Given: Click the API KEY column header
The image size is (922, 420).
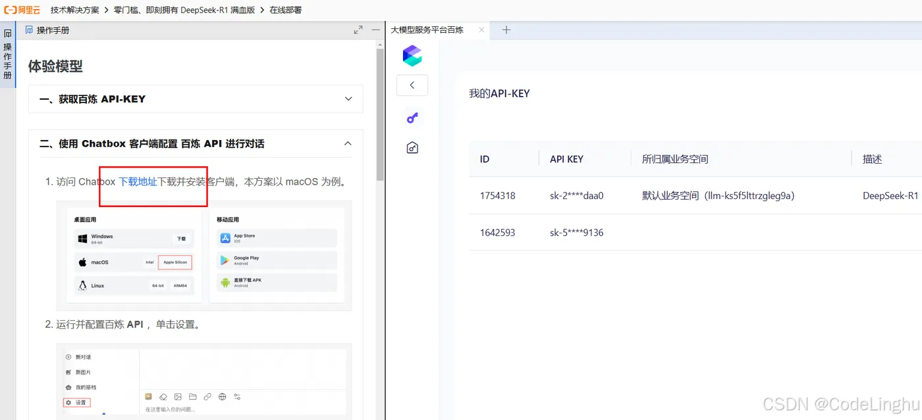Looking at the screenshot, I should (x=566, y=159).
